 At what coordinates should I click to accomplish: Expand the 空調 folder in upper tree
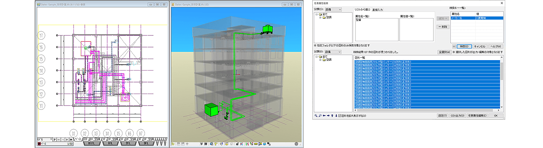320,17
